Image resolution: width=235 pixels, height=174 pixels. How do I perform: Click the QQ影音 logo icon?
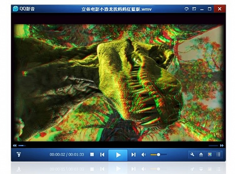(15, 9)
